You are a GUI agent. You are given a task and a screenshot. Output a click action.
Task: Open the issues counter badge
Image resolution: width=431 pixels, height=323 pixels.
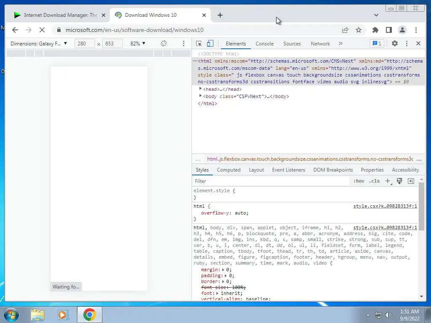[377, 43]
